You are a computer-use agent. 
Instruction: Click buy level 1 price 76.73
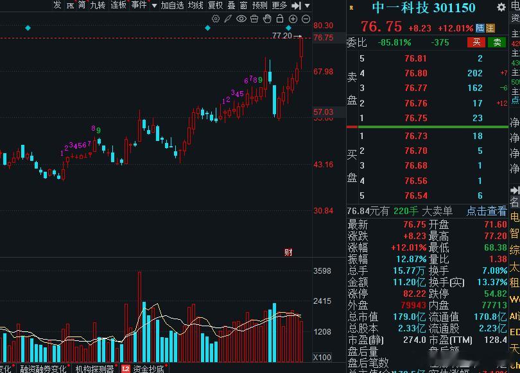coord(416,136)
